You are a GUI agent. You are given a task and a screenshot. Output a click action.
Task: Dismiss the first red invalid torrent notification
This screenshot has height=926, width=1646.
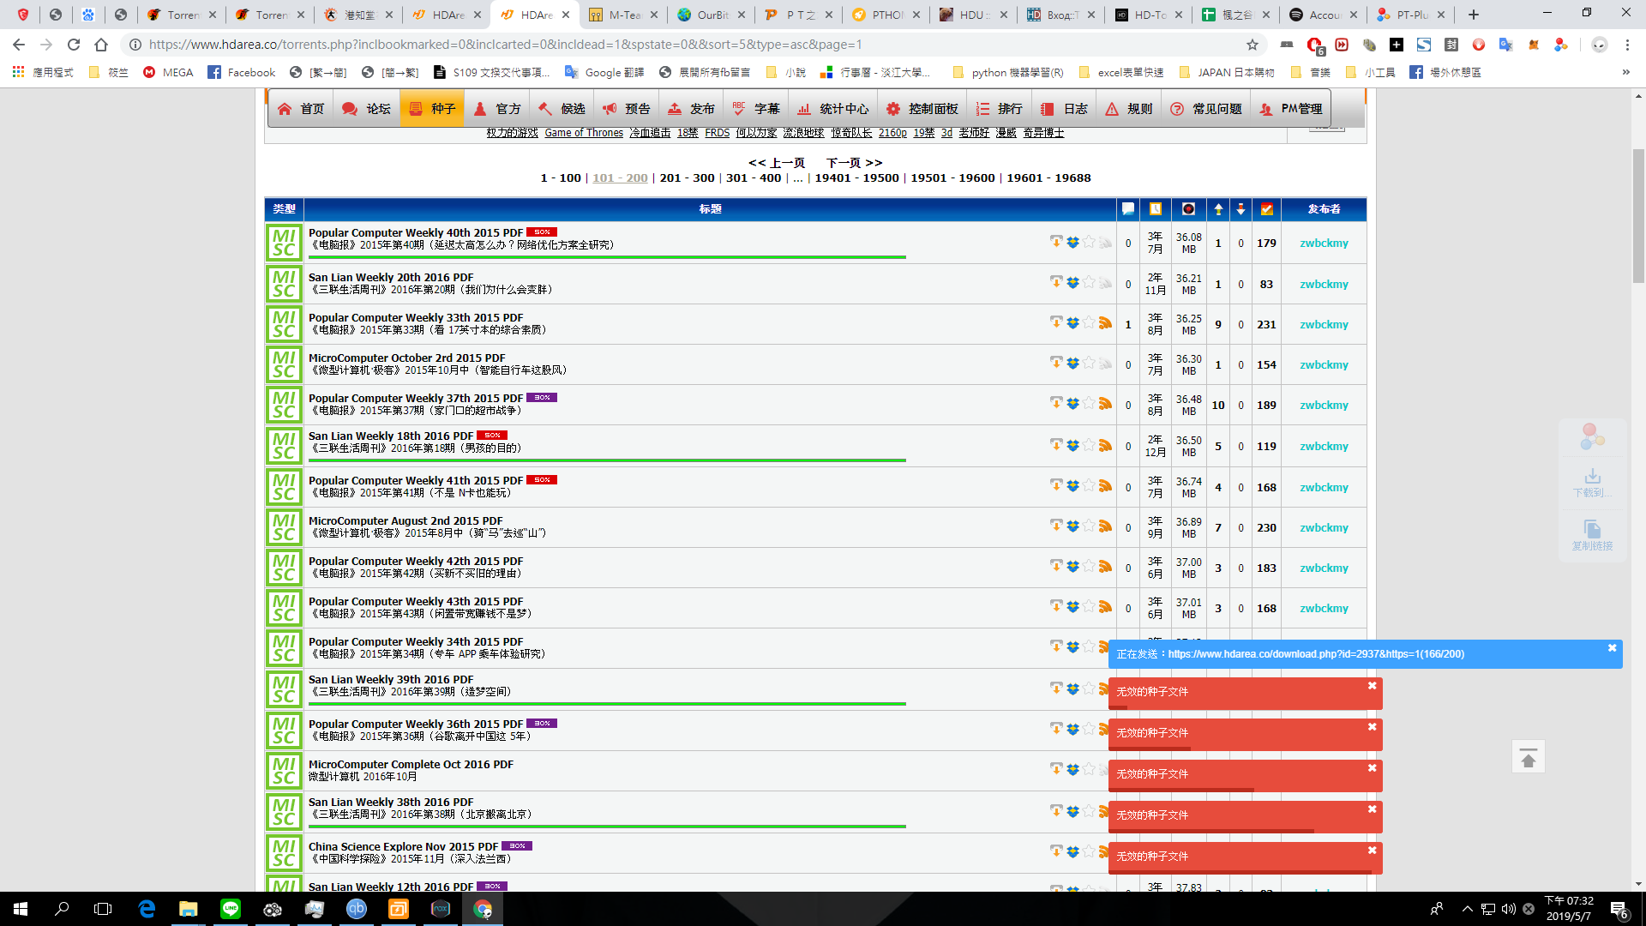[x=1372, y=686]
